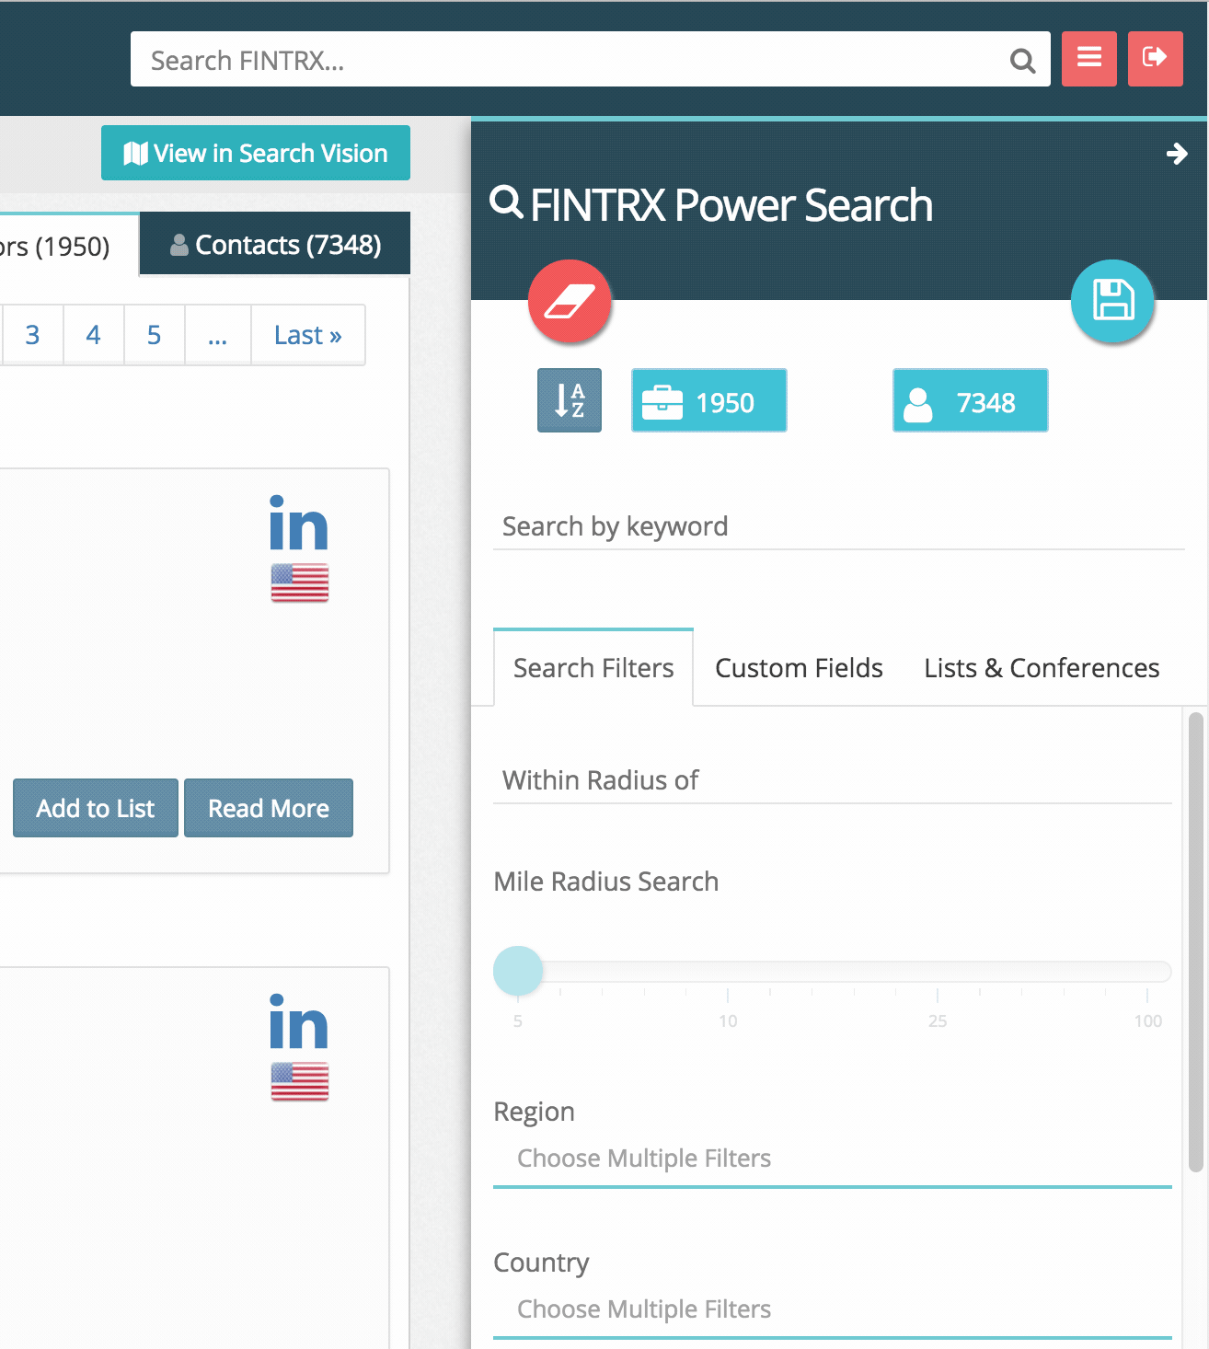Open the second card's LinkedIn icon
Screen dimensions: 1209x1349
tap(299, 1021)
